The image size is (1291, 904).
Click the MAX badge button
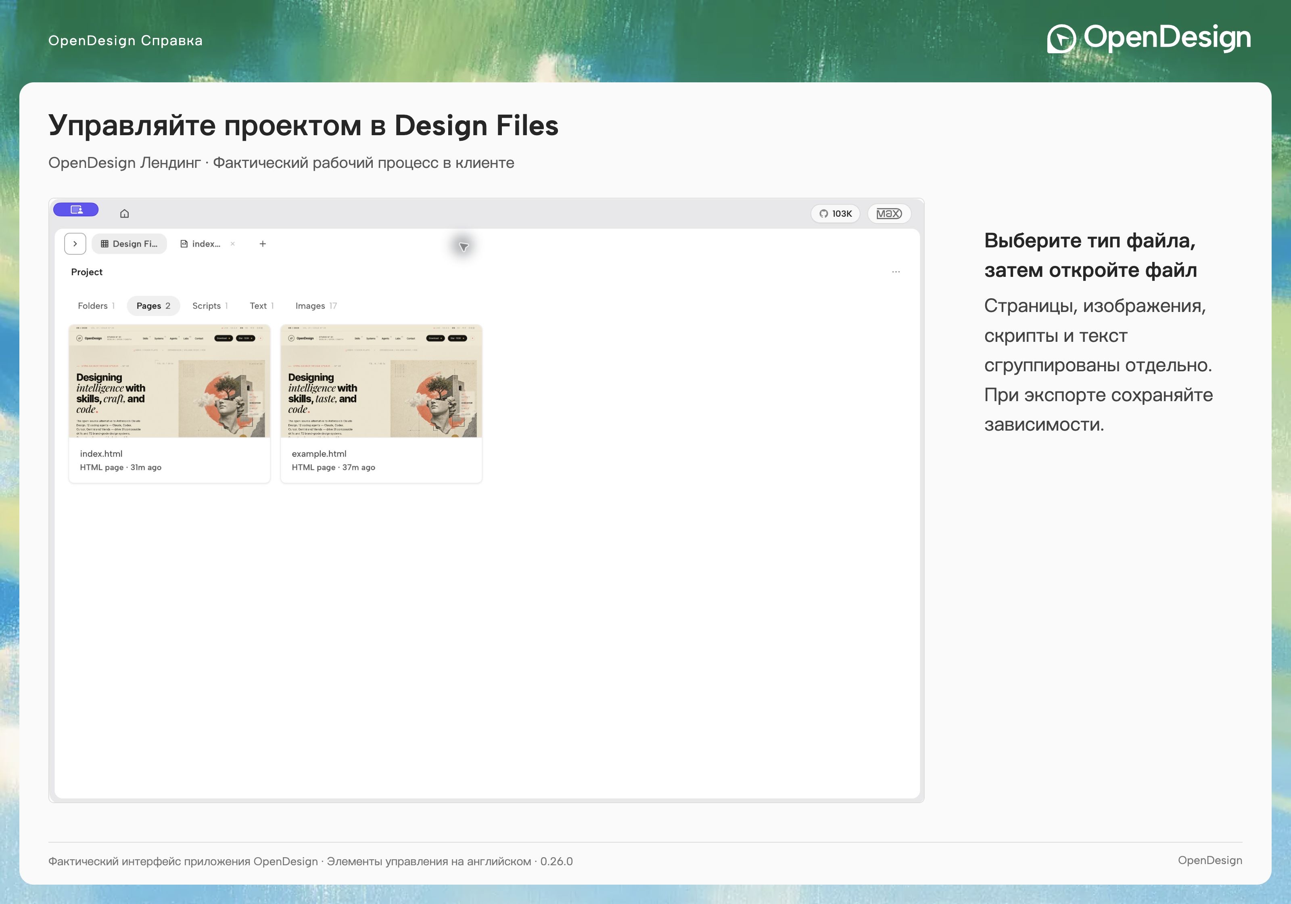click(889, 214)
